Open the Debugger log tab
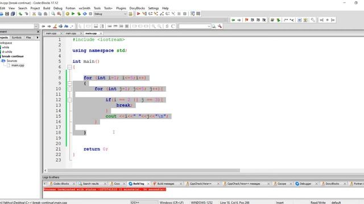This screenshot has height=204, width=364. click(x=305, y=184)
